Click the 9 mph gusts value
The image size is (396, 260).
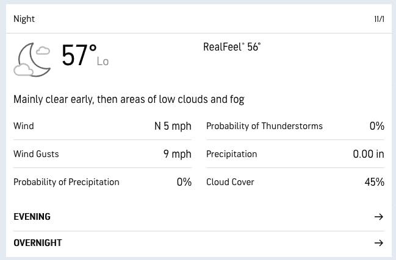[177, 154]
